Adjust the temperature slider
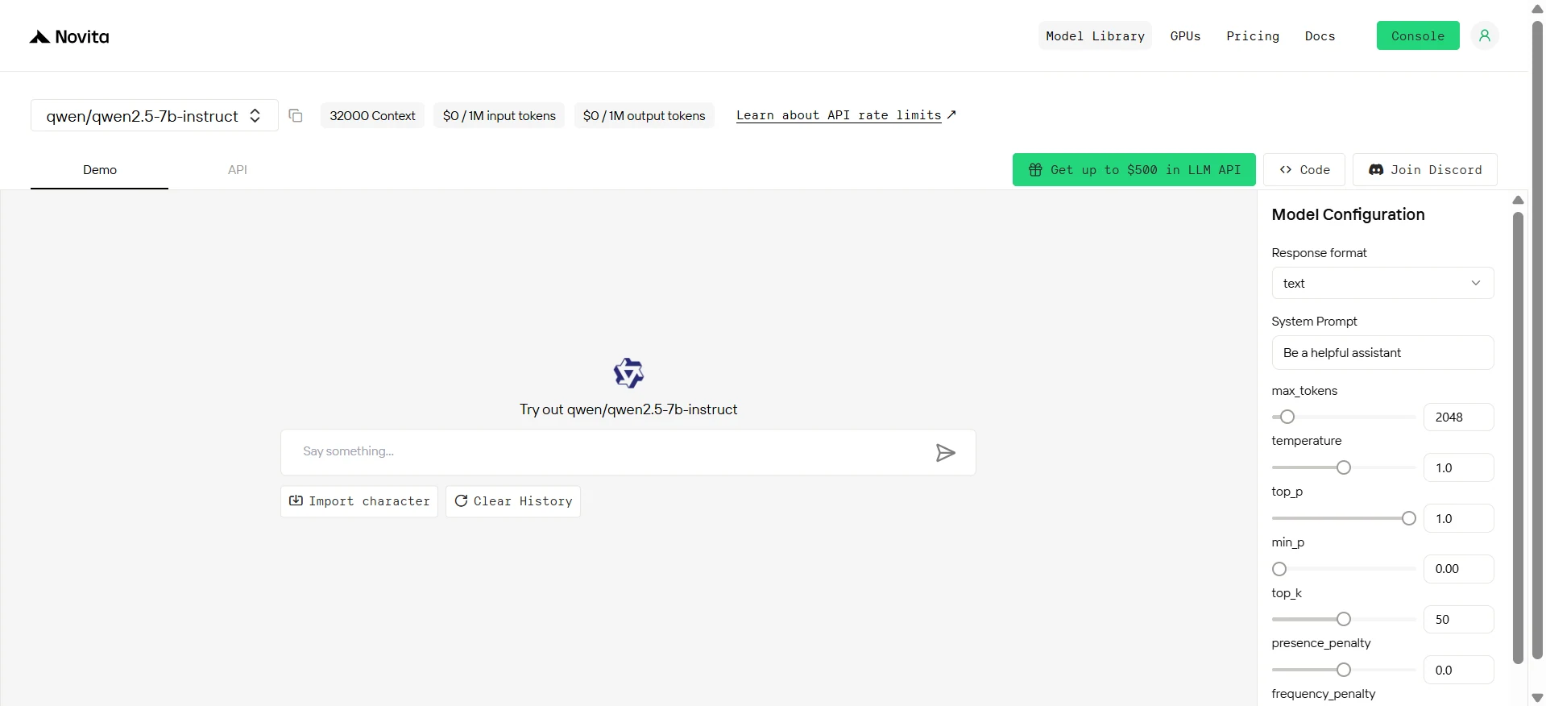The height and width of the screenshot is (706, 1546). [1343, 467]
